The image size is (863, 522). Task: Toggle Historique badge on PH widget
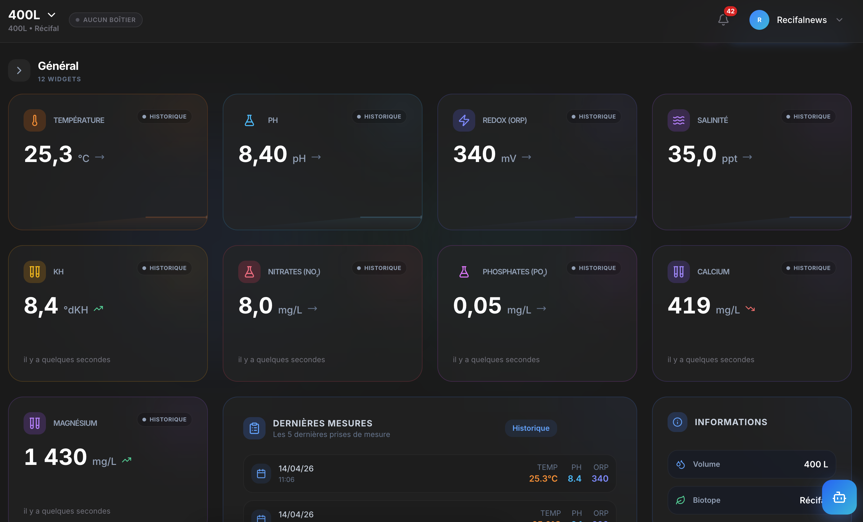coord(379,116)
